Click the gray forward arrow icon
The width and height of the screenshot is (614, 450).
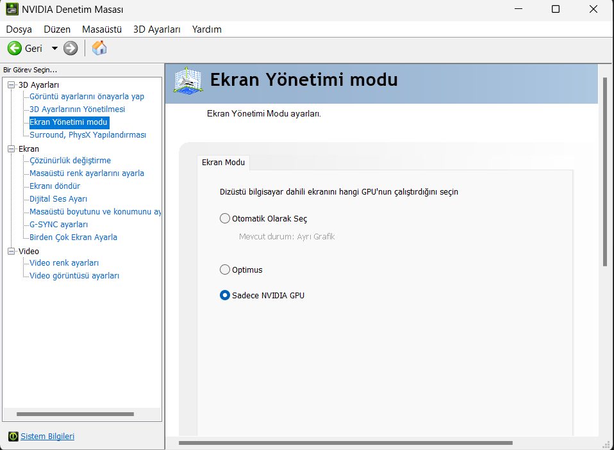(x=71, y=49)
